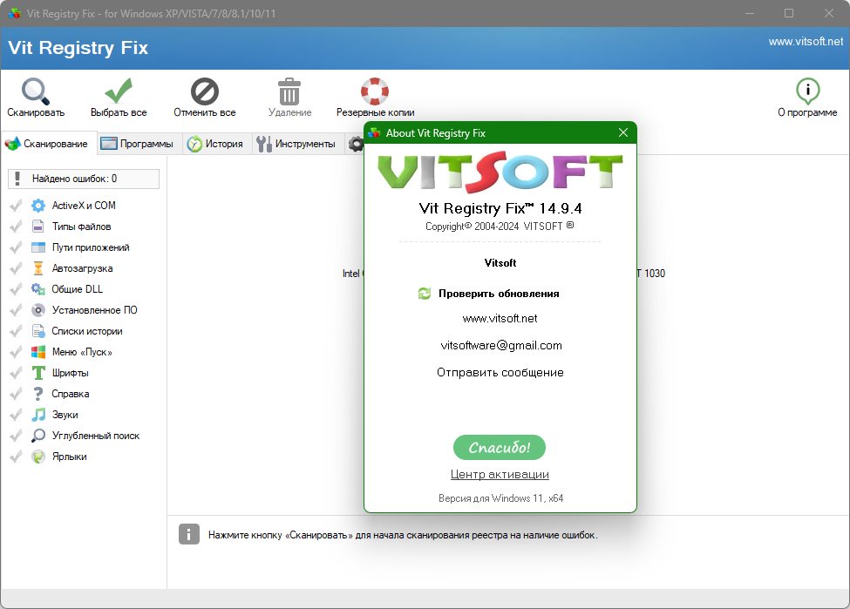Screen dimensions: 850x609
Task: Open www.vitsoft.net link in About dialog
Action: tap(500, 319)
